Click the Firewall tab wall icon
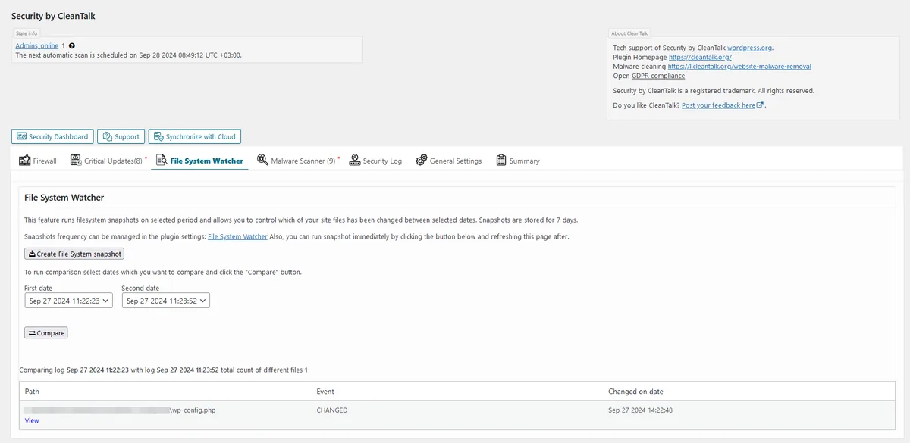The image size is (910, 443). point(25,161)
